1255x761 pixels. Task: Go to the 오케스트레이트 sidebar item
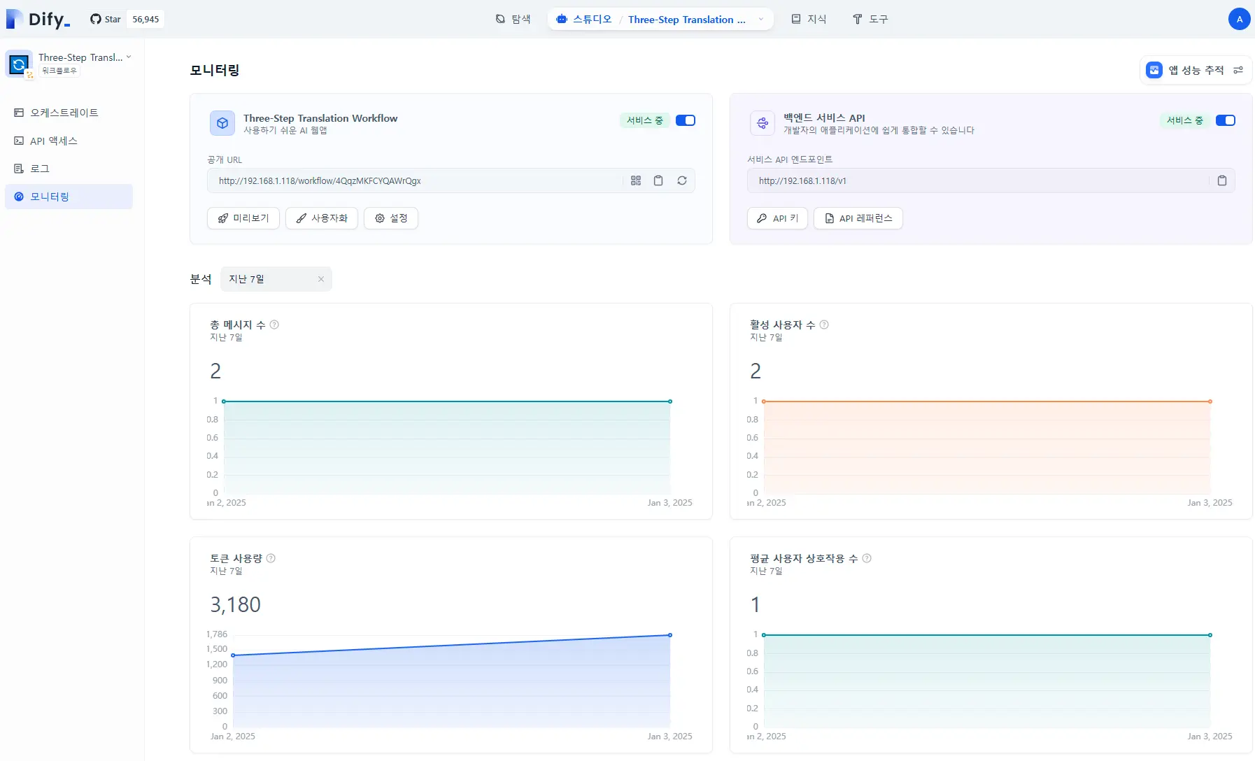[64, 113]
